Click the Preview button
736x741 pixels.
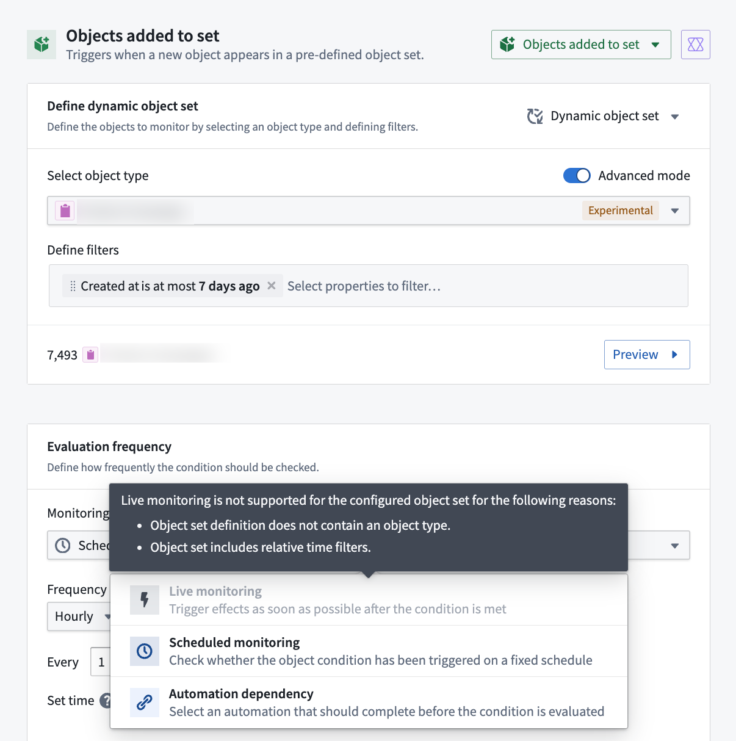(647, 355)
